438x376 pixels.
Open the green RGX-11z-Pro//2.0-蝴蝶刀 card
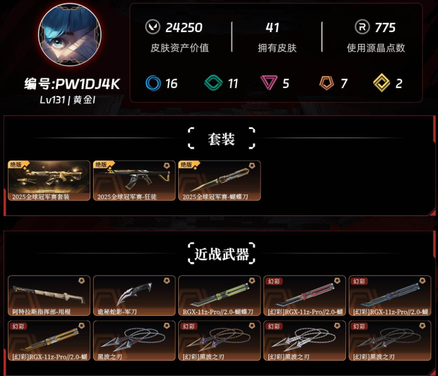click(220, 296)
